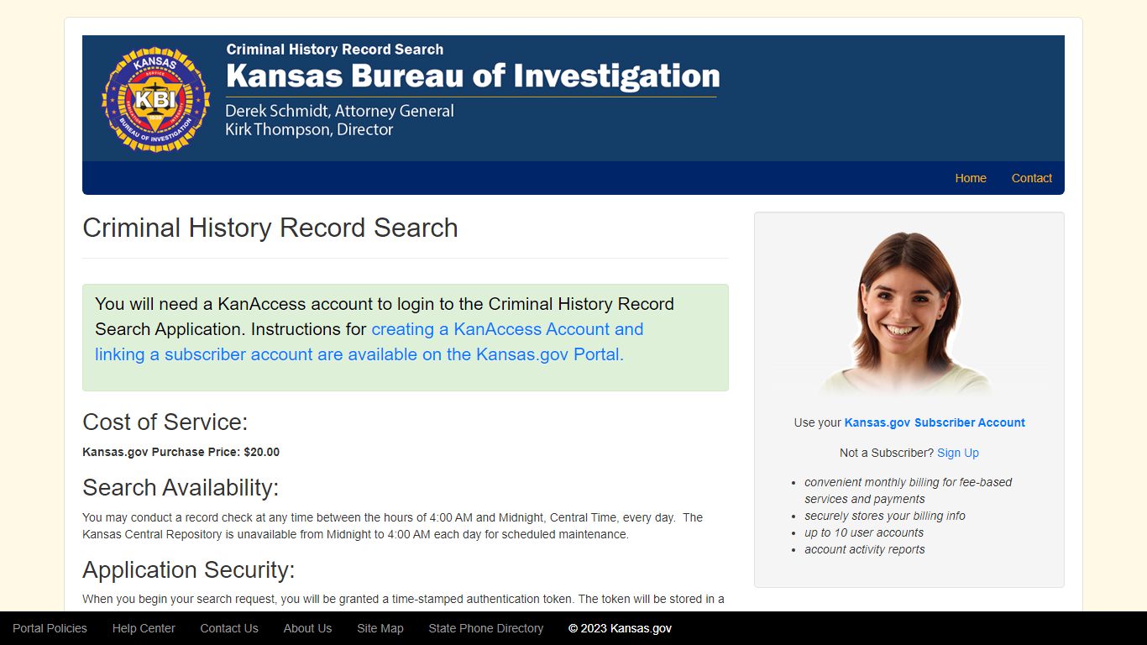1147x645 pixels.
Task: Open the Kansas.gov Subscriber Account link
Action: 935,422
